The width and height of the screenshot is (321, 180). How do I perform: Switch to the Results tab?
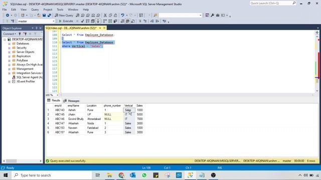pos(54,100)
